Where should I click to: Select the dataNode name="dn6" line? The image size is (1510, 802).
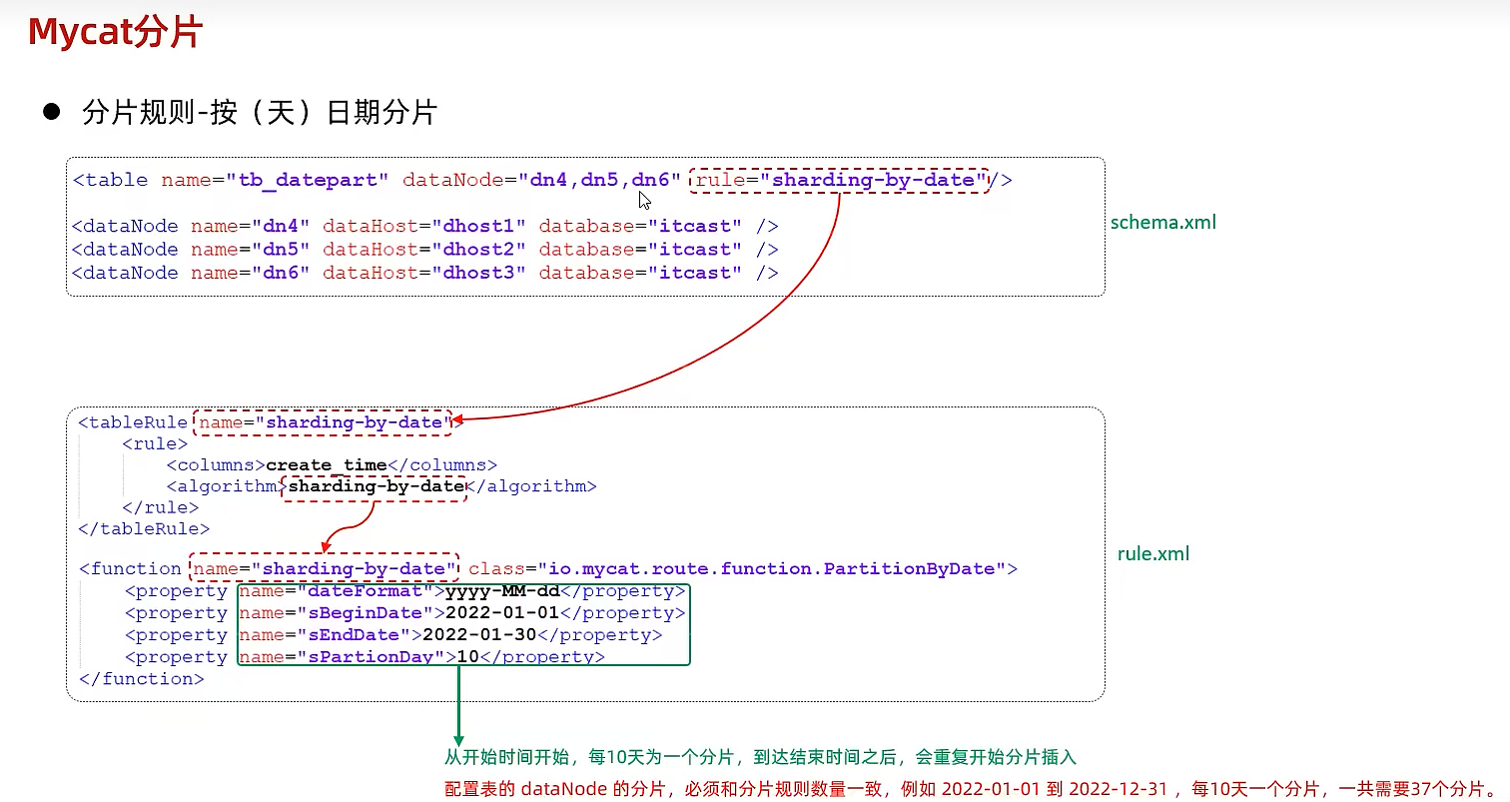tap(425, 273)
